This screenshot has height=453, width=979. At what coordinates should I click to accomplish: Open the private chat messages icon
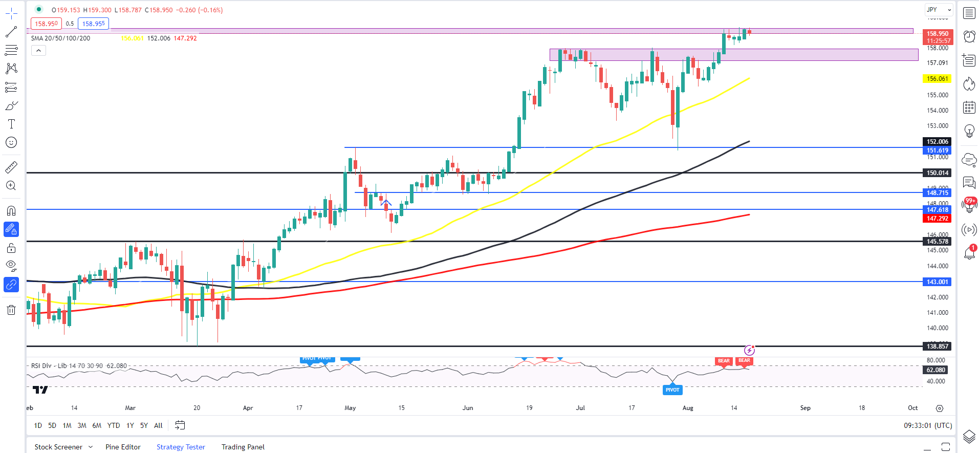point(969,183)
